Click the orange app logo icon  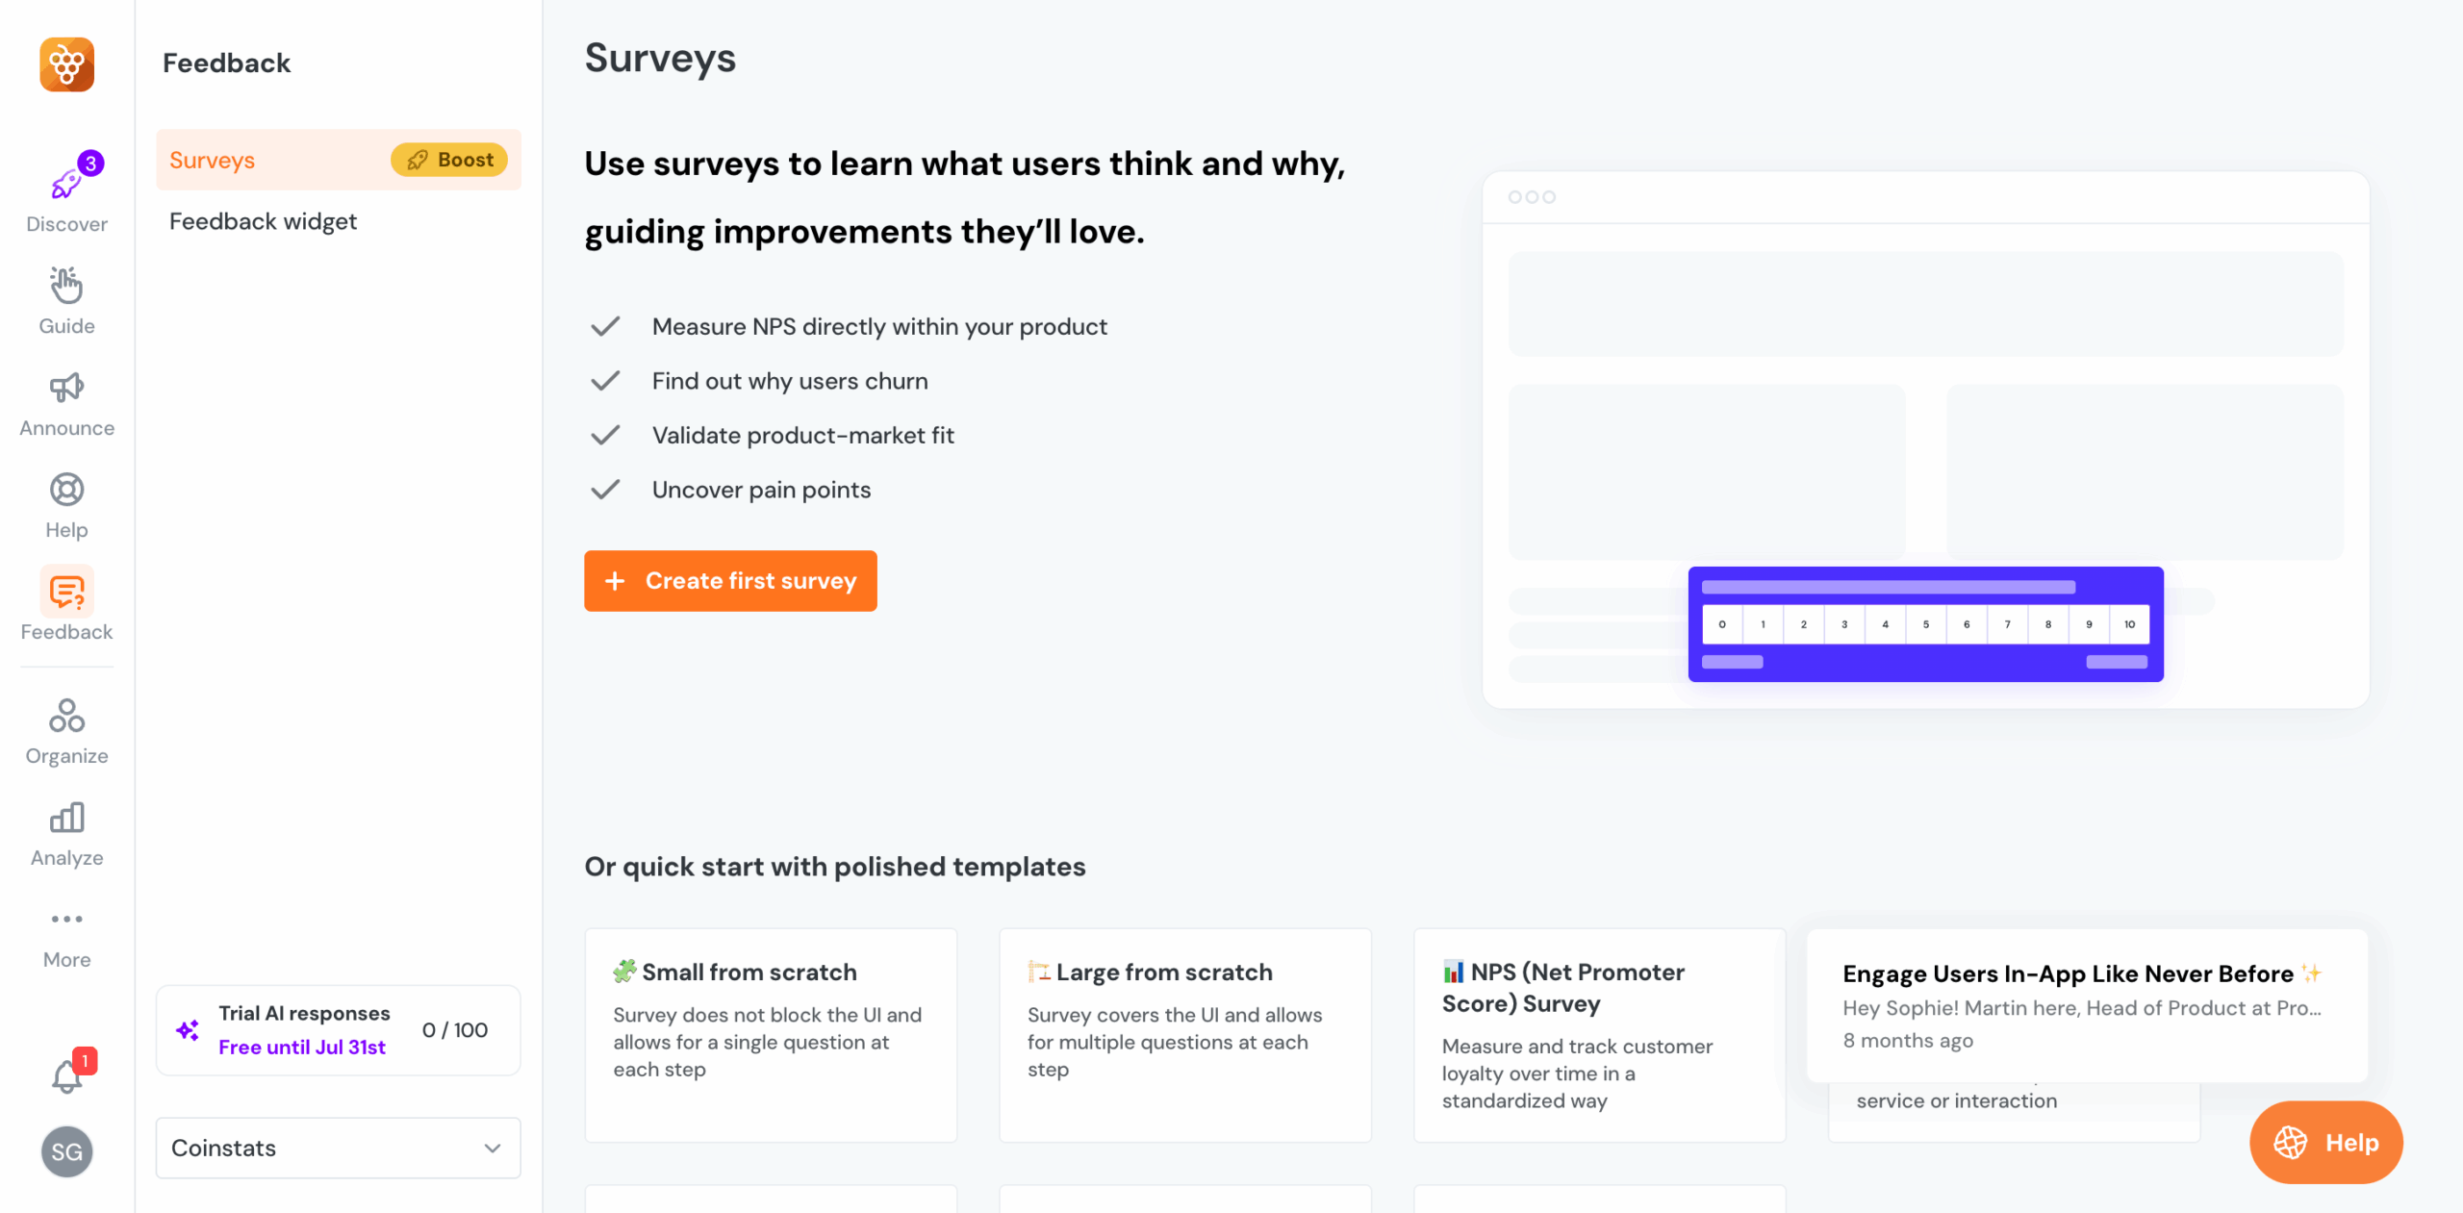click(x=66, y=64)
